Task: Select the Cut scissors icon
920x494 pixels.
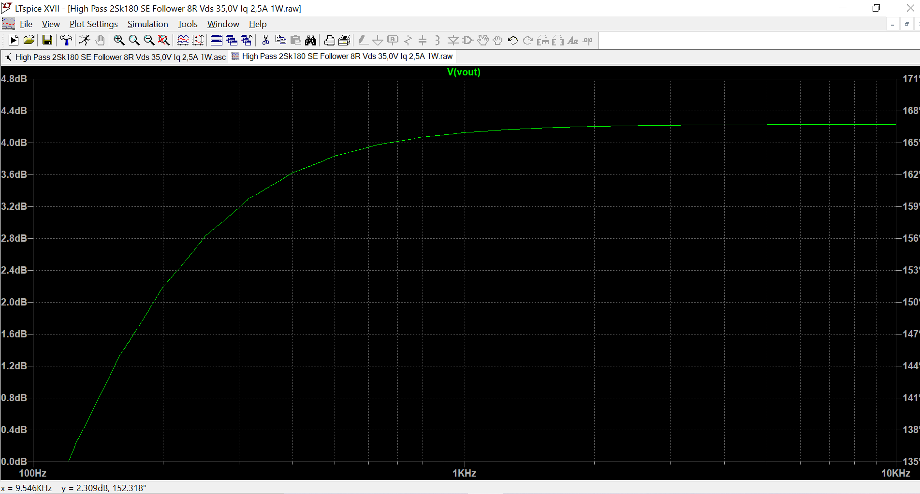Action: tap(265, 41)
